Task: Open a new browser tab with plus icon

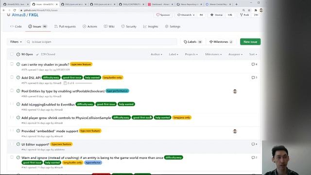Action: [x=237, y=4]
